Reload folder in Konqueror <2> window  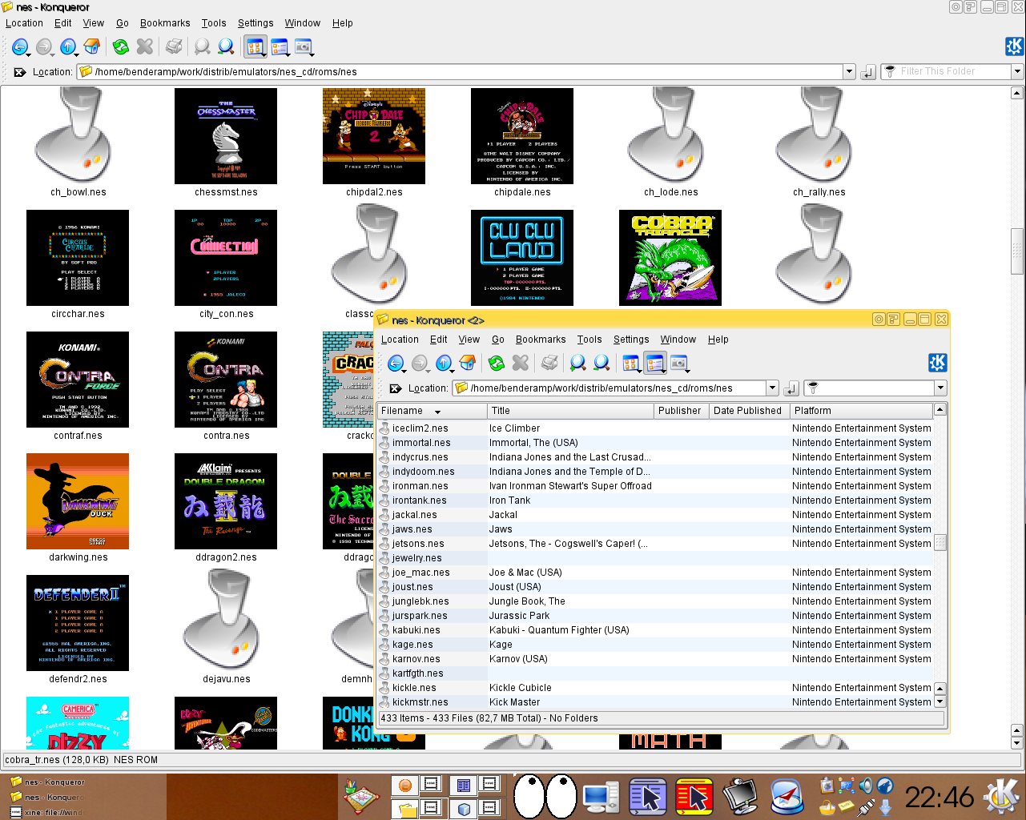point(497,364)
